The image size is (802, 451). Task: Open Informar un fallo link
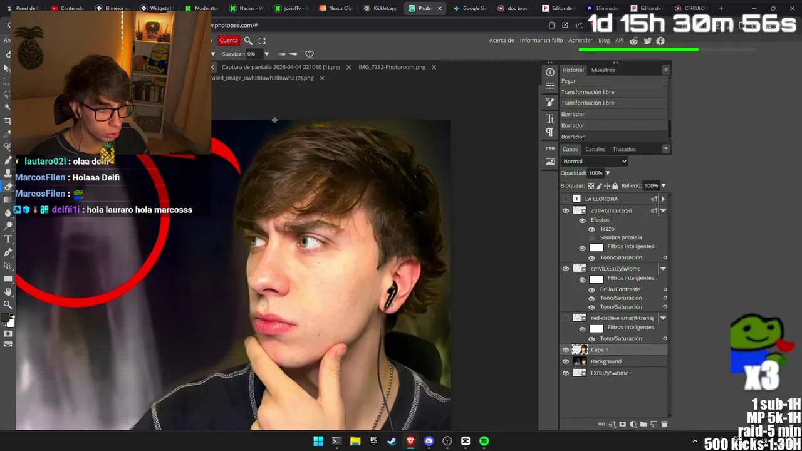[541, 41]
